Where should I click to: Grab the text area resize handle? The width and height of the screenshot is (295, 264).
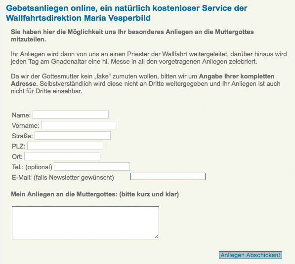157,237
